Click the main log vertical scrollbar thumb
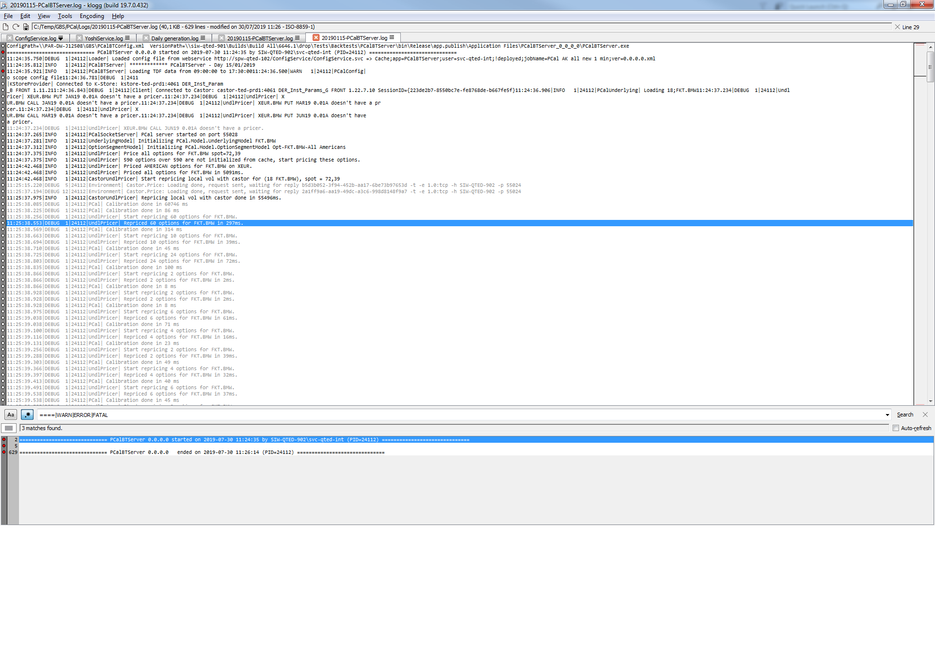The width and height of the screenshot is (935, 650). pyautogui.click(x=930, y=66)
